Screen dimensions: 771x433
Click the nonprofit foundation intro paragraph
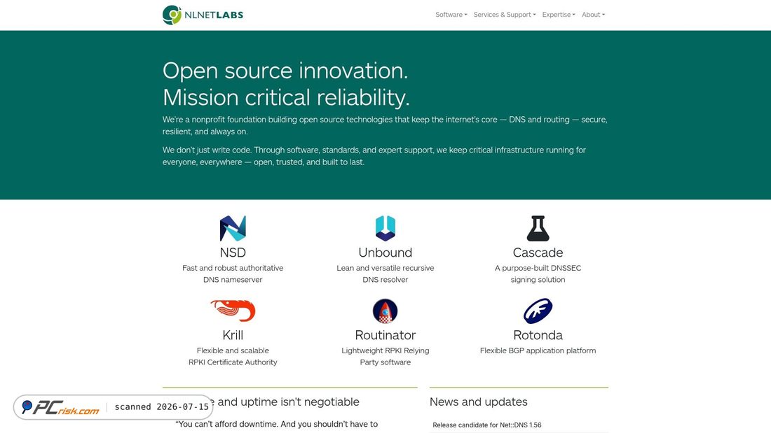tap(385, 125)
